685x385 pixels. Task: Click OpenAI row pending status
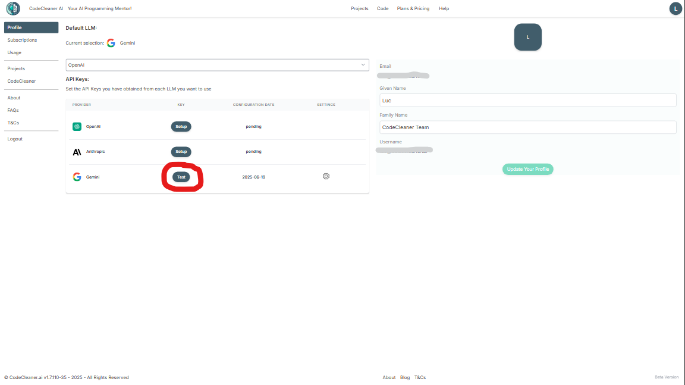[x=253, y=127]
